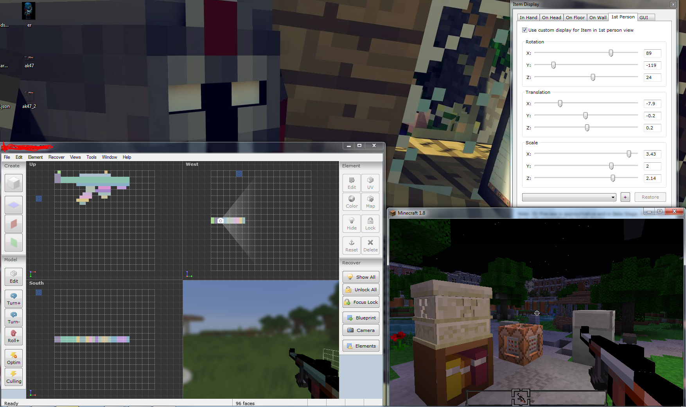Image resolution: width=686 pixels, height=407 pixels.
Task: Select the blue plane create tool
Action: (x=14, y=204)
